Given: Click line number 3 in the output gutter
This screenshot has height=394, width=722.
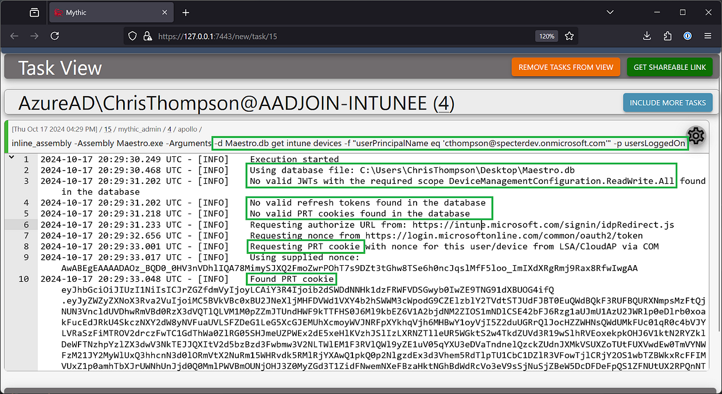Looking at the screenshot, I should pos(26,181).
